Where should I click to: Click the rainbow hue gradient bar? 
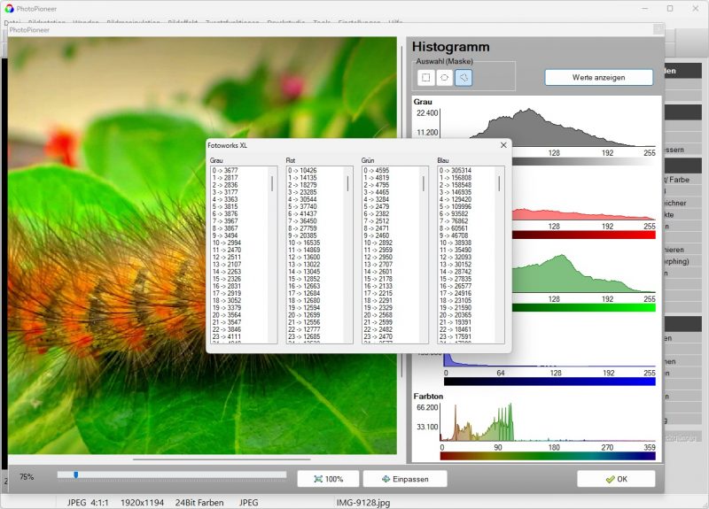[548, 456]
